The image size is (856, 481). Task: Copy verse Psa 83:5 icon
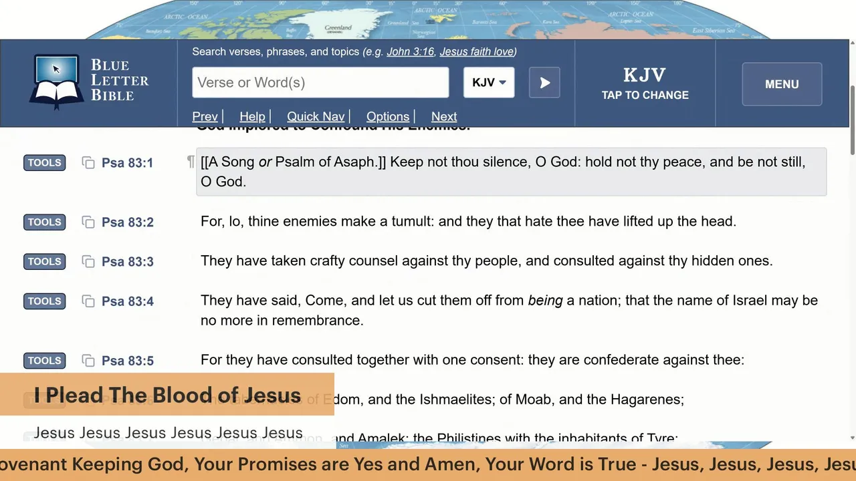coord(88,361)
